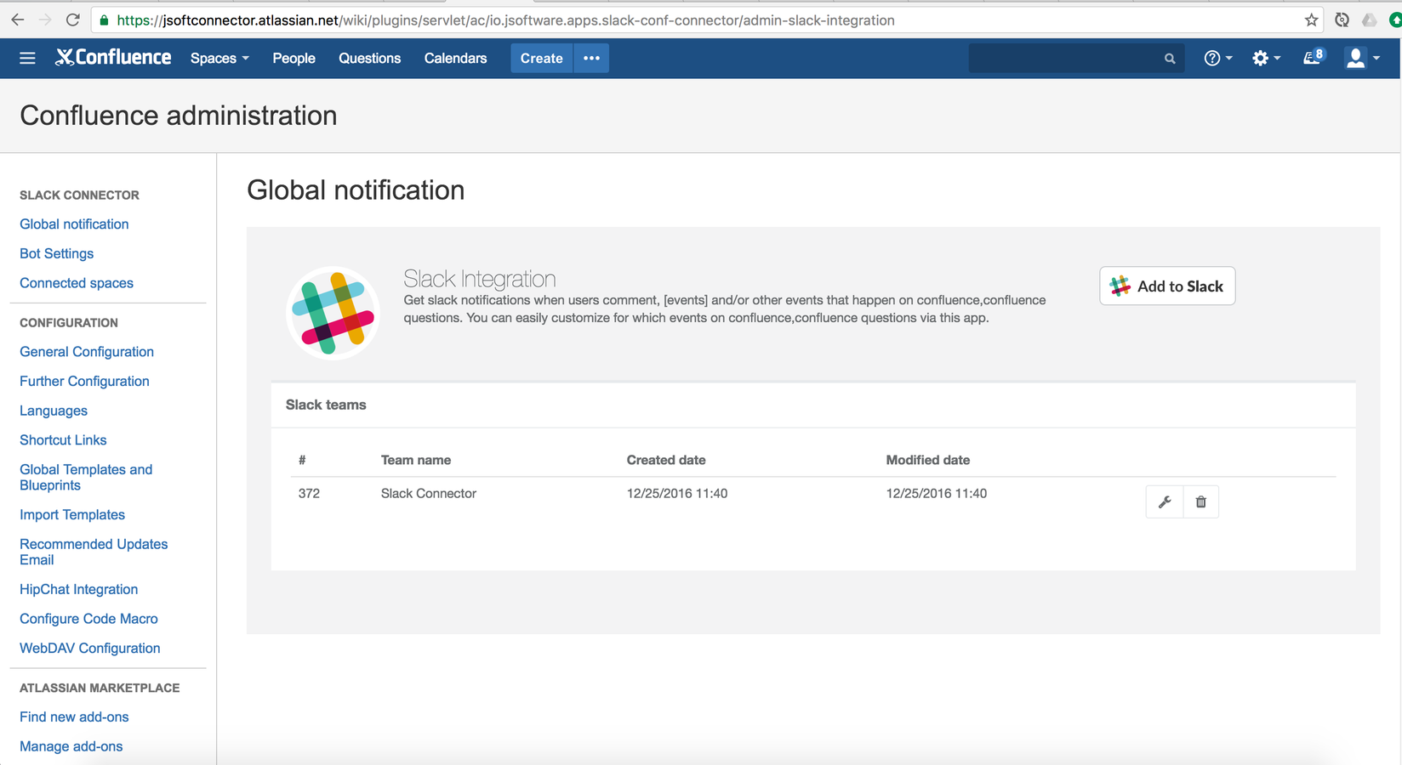Bookmark the page with the star icon
The image size is (1402, 765).
(x=1311, y=20)
